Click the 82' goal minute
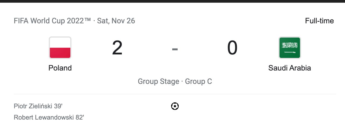Image resolution: width=345 pixels, height=126 pixels. pos(80,117)
